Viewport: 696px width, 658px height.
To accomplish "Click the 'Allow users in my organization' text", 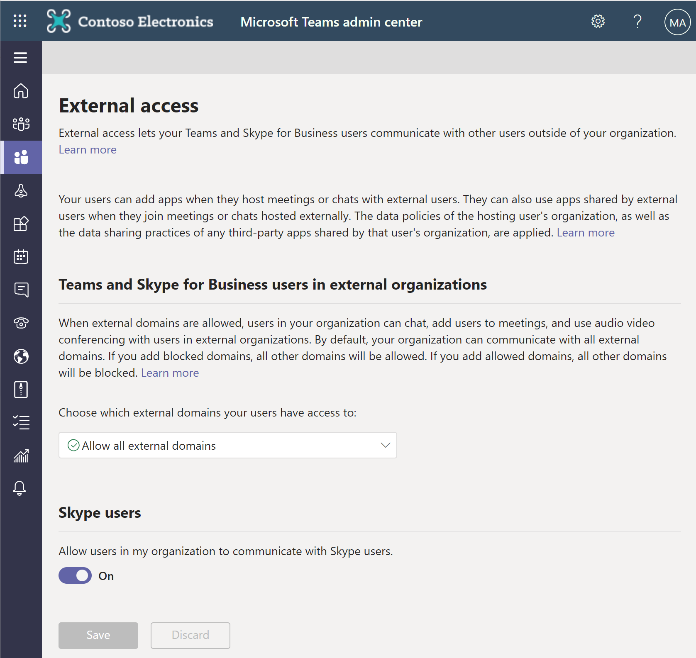I will 226,551.
